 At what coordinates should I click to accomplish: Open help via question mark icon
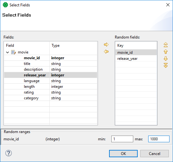(x=9, y=153)
